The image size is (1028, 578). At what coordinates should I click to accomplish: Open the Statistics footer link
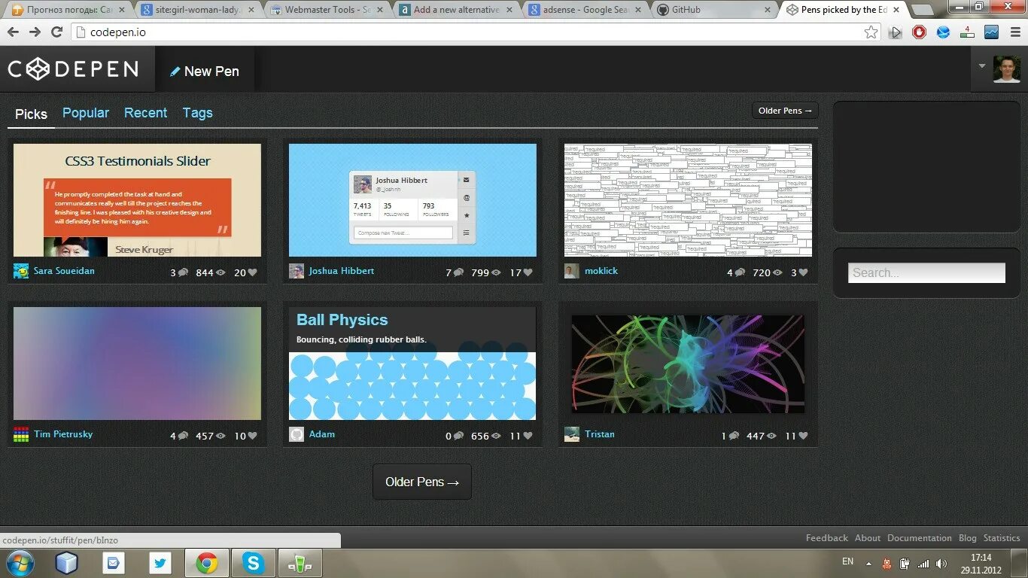[x=1002, y=538]
